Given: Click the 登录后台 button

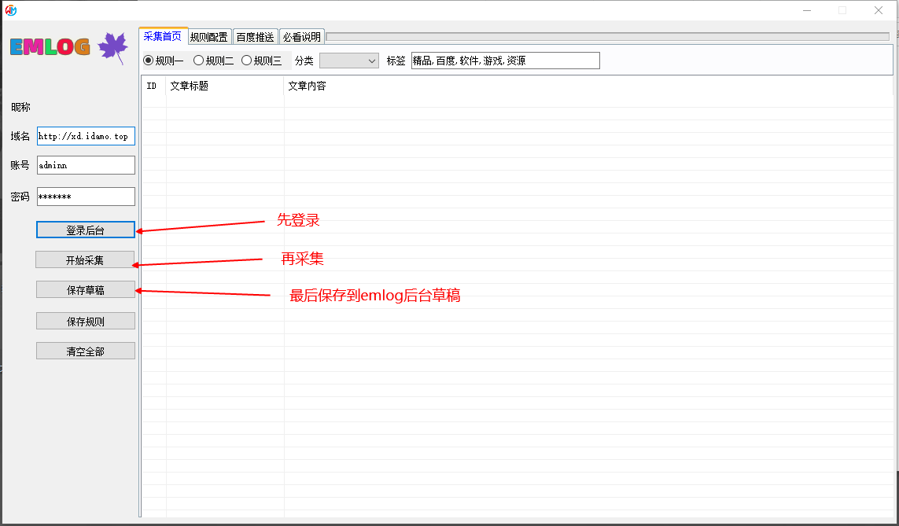Looking at the screenshot, I should (86, 230).
